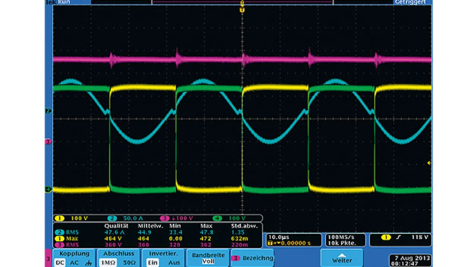Click the trigger level arrow on right edge
Viewport: 476px width, 267px height.
click(x=430, y=163)
